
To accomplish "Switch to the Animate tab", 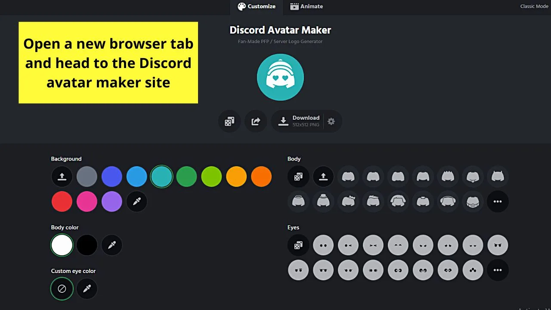I will coord(306,6).
